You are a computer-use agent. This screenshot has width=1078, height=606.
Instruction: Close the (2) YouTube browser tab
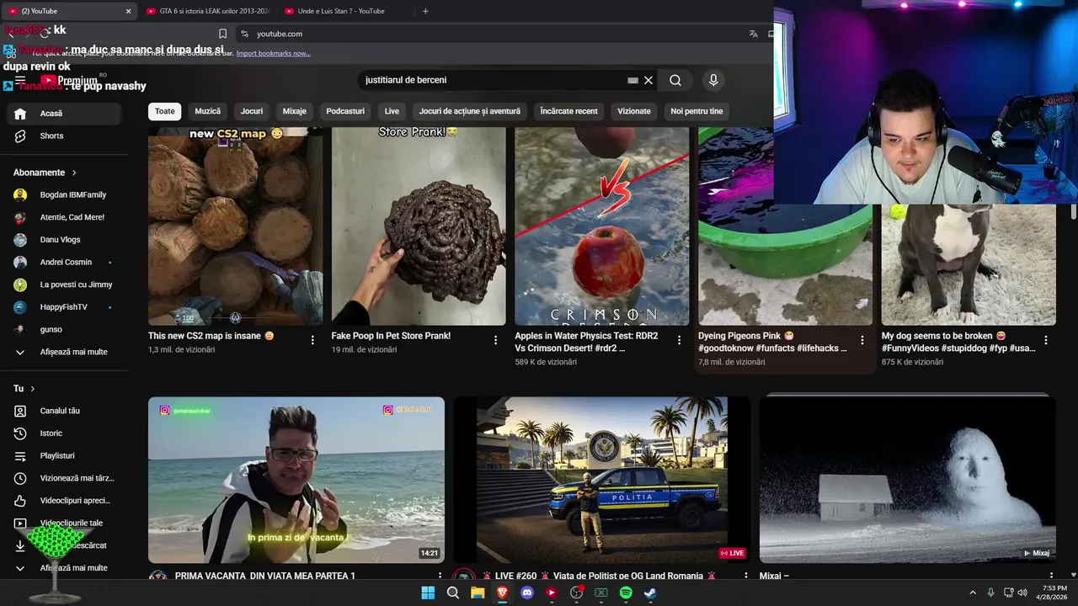pyautogui.click(x=128, y=11)
